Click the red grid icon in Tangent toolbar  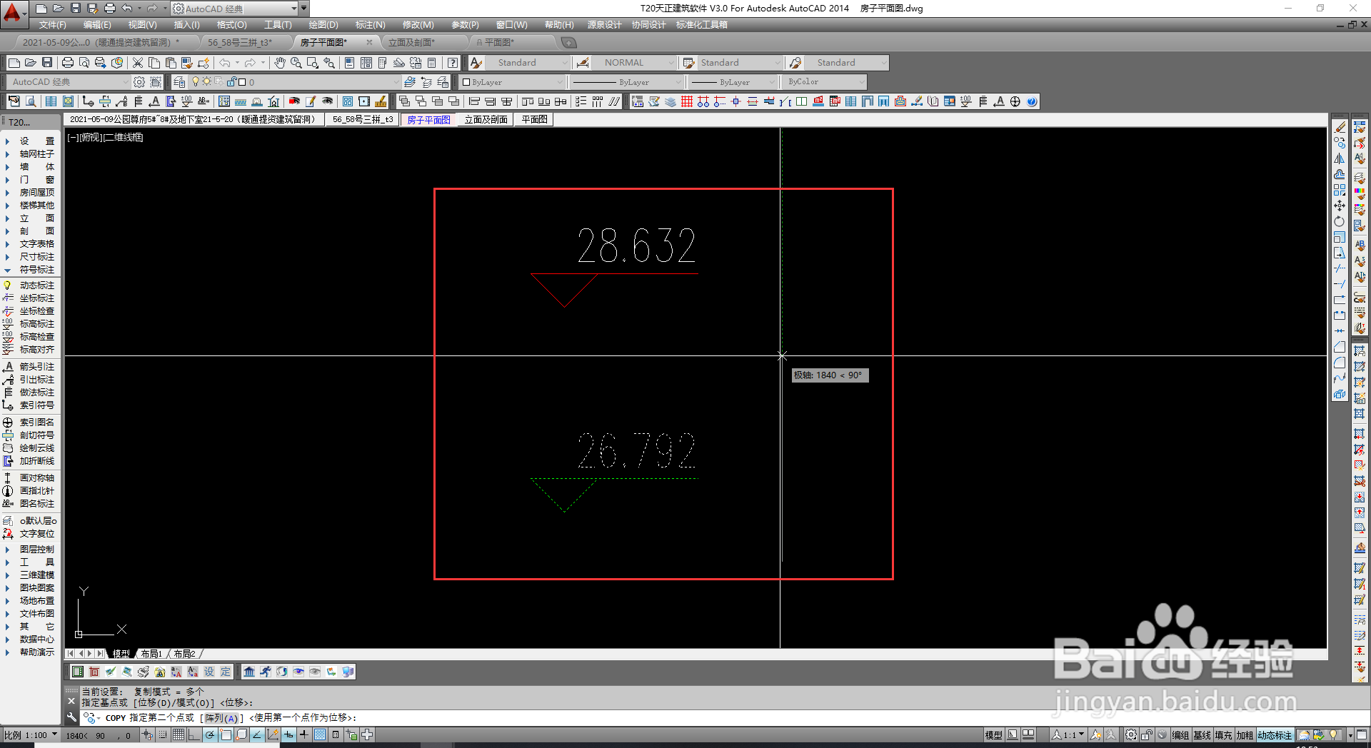(x=687, y=101)
